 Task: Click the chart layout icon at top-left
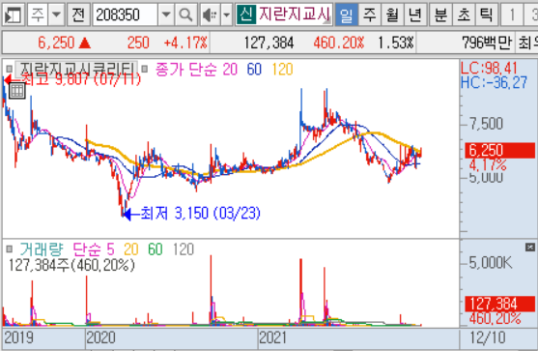[13, 15]
